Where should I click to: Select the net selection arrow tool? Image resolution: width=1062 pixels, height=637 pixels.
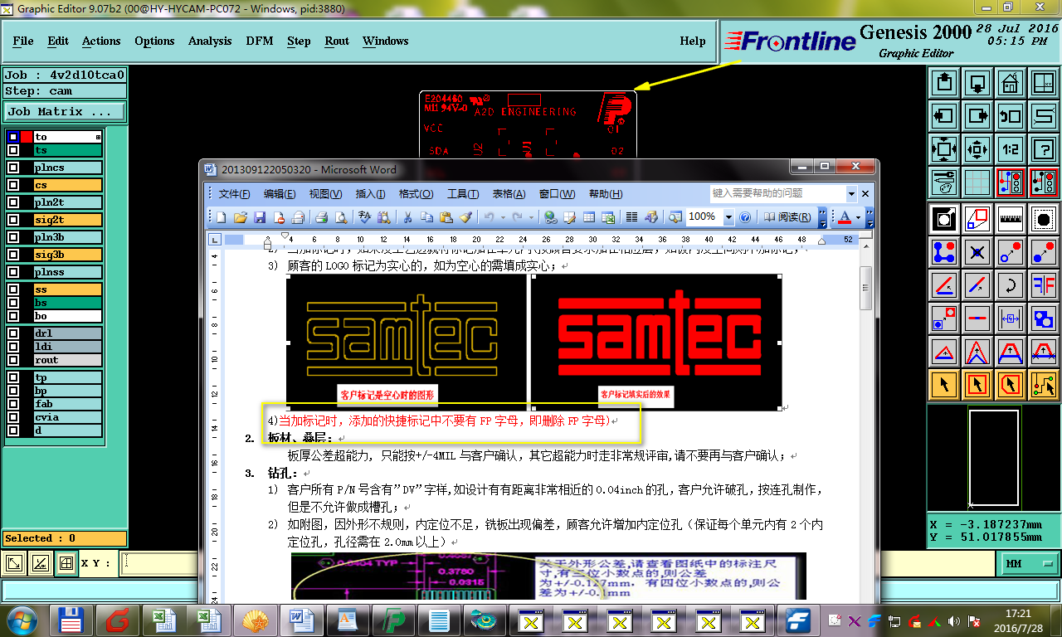tap(1043, 384)
